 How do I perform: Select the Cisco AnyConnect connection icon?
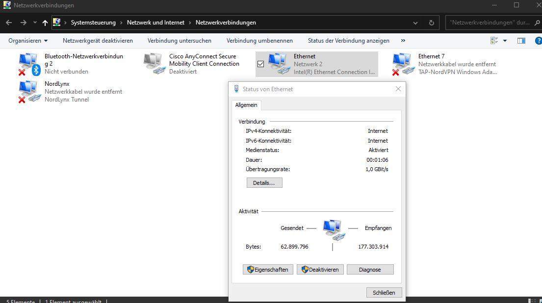tap(153, 63)
